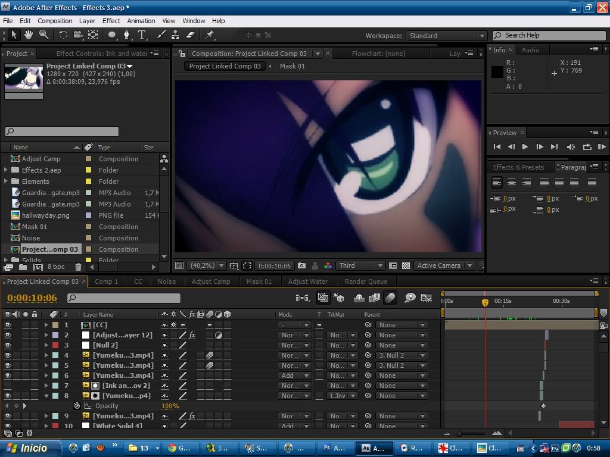Viewport: 610px width, 457px height.
Task: Switch to the Audio panel tab
Action: coord(530,50)
